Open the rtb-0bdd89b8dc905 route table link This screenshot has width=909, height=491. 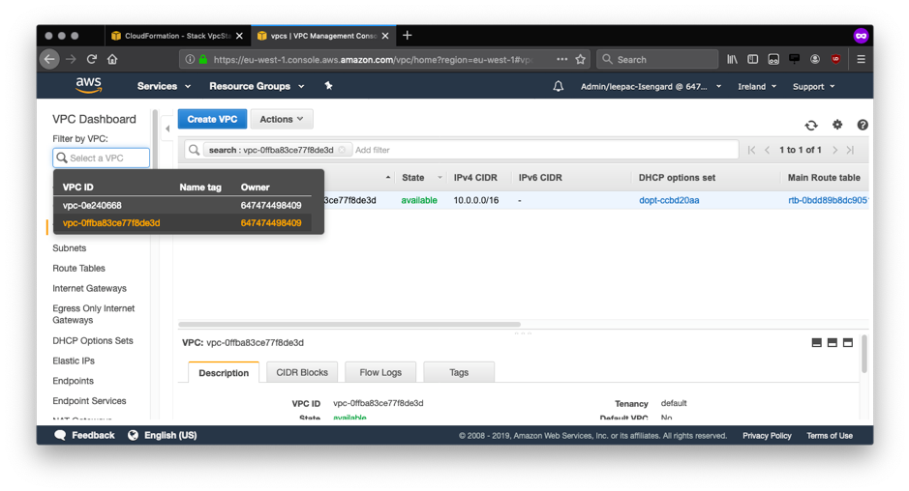pyautogui.click(x=828, y=200)
